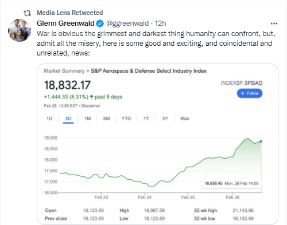Click the retweet icon above the tweet
This screenshot has width=287, height=225.
click(x=27, y=13)
